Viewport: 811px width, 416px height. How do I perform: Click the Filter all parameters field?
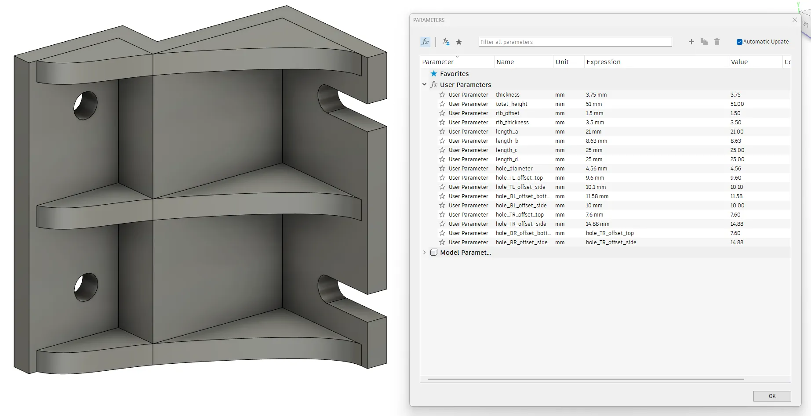(x=575, y=42)
